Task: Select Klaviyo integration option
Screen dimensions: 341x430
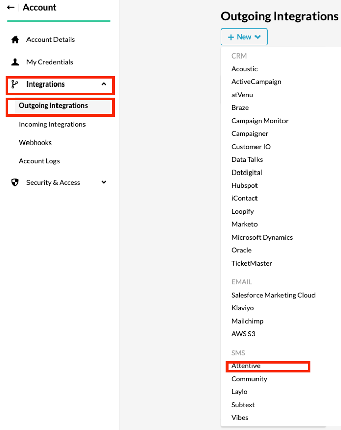Action: pyautogui.click(x=242, y=308)
